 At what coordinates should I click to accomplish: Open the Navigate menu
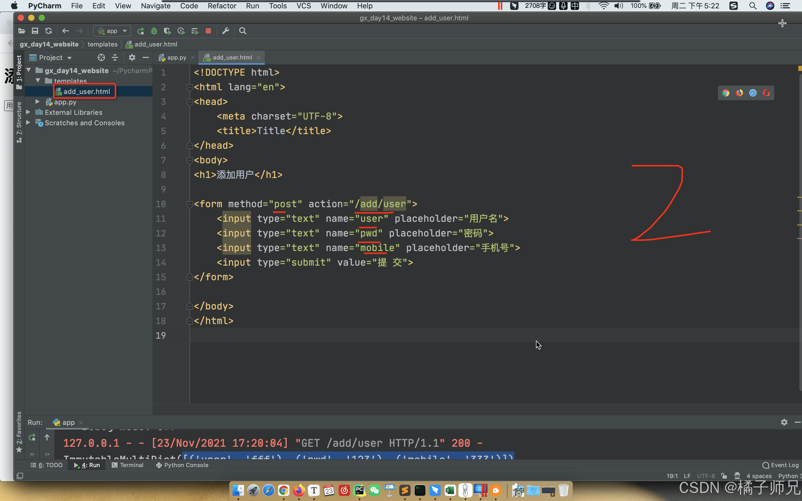[x=155, y=6]
